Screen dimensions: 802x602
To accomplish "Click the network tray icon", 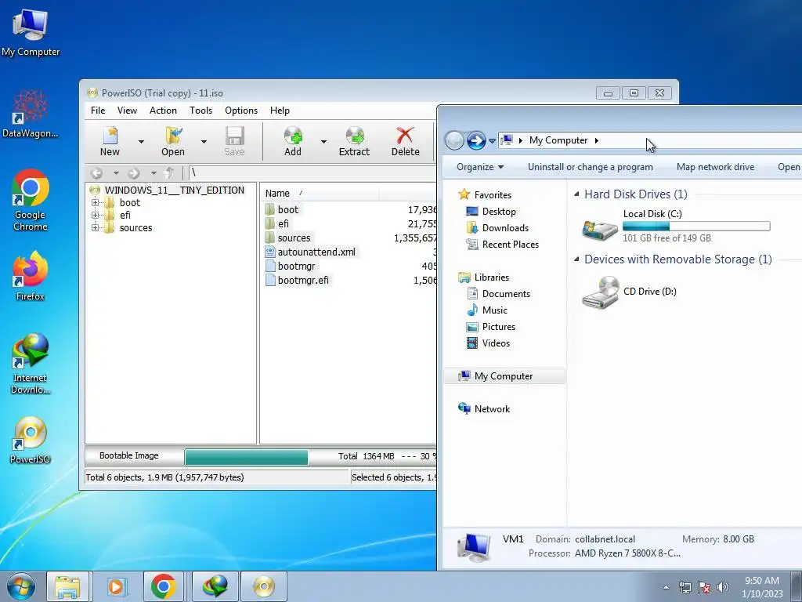I will (685, 586).
